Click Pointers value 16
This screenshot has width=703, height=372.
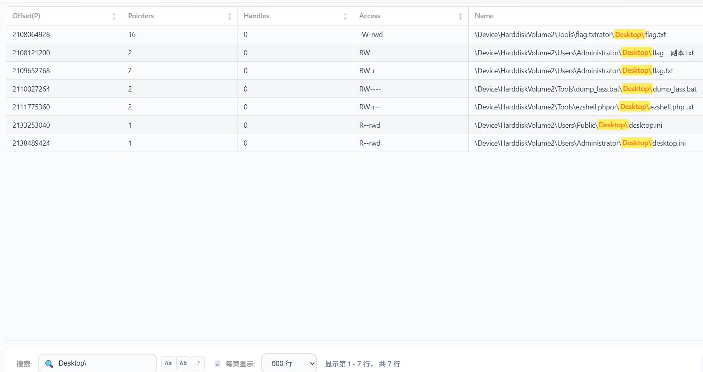click(132, 35)
